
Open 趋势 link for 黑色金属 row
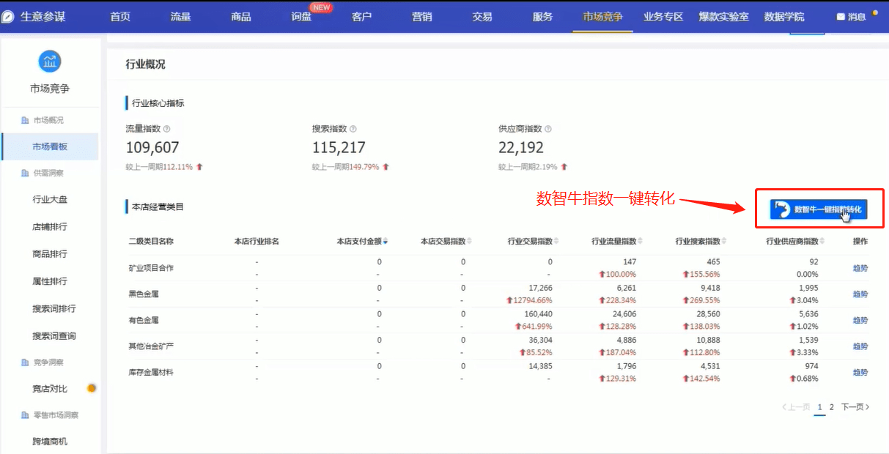point(860,294)
